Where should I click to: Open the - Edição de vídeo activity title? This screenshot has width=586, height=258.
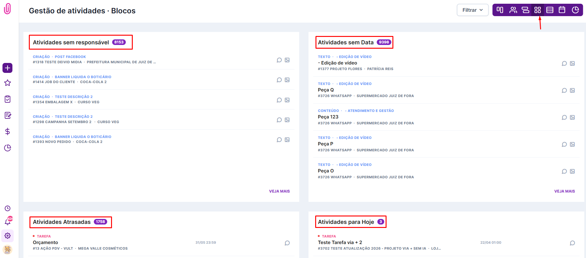tap(338, 63)
